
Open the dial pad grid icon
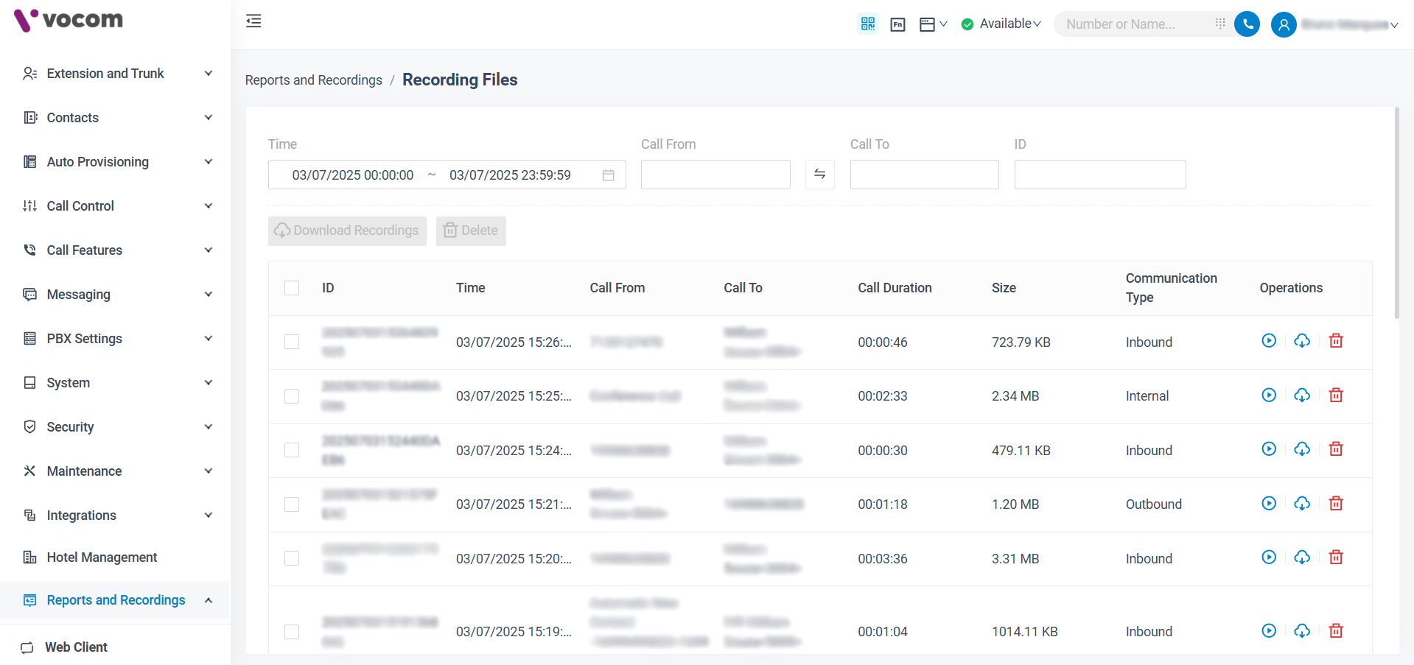click(x=1220, y=24)
